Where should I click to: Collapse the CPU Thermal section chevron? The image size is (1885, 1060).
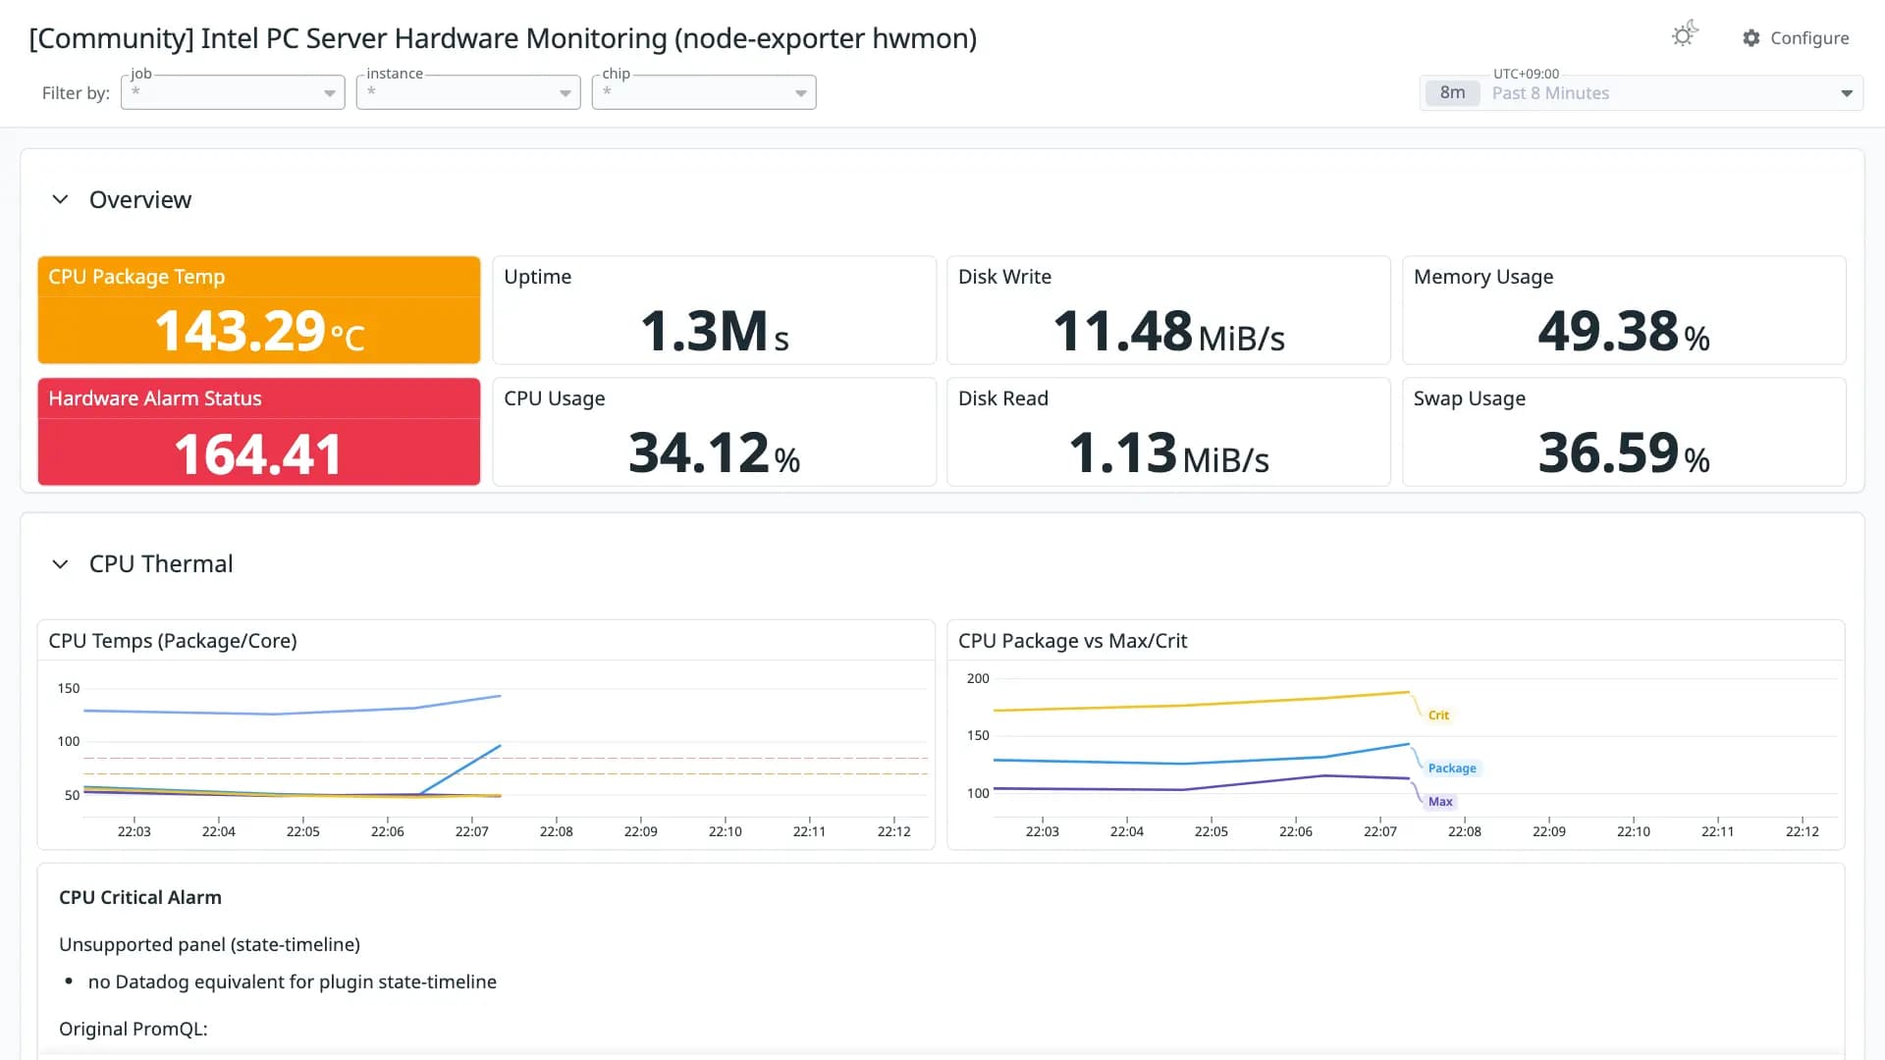point(60,564)
